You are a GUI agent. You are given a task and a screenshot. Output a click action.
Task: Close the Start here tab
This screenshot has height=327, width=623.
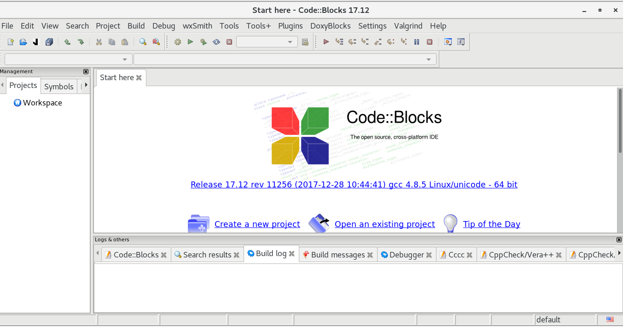coord(139,78)
